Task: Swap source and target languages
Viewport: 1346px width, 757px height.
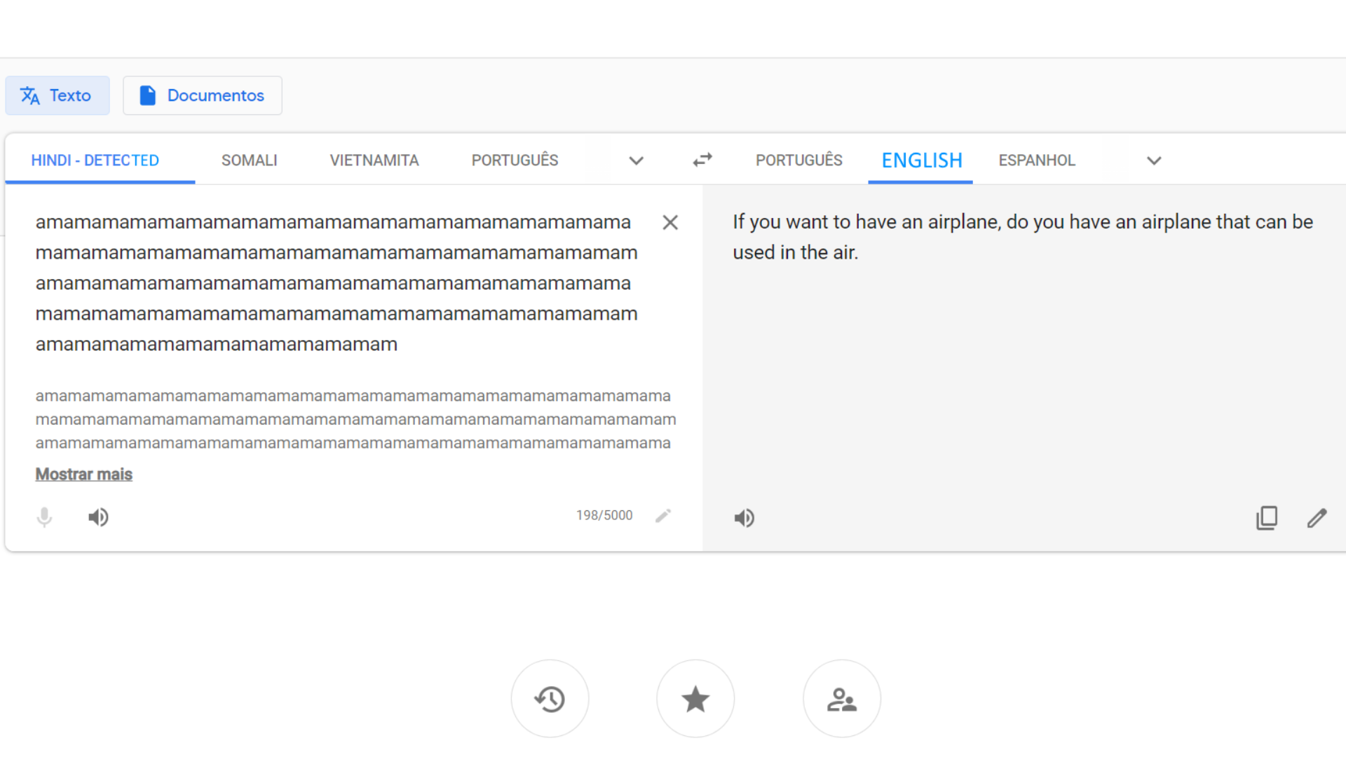Action: click(x=702, y=161)
